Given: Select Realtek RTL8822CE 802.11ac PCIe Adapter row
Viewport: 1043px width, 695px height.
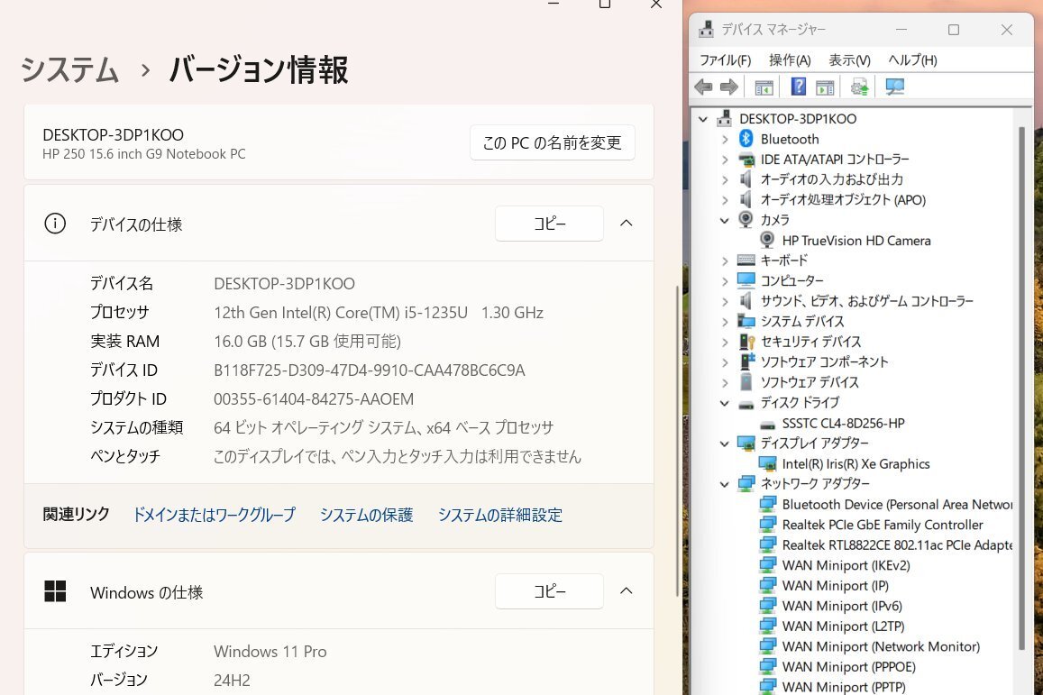Looking at the screenshot, I should click(897, 544).
